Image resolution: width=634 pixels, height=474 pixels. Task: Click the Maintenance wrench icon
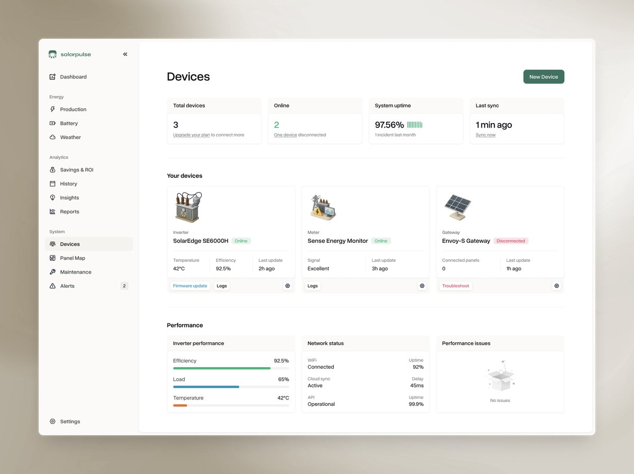[x=52, y=272]
